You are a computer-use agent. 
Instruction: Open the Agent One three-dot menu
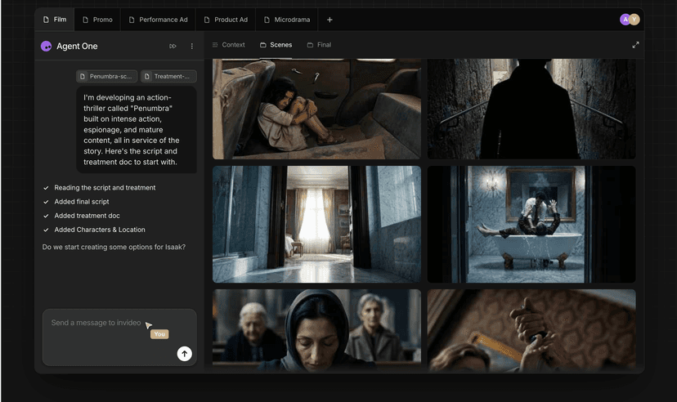tap(191, 46)
